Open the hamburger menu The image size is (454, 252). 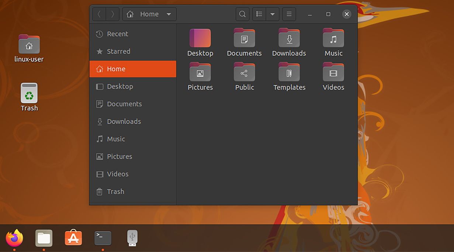point(289,14)
